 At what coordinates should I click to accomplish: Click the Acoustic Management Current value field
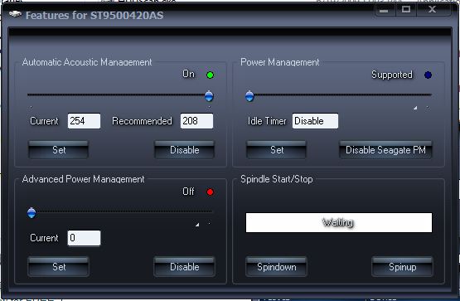(84, 121)
